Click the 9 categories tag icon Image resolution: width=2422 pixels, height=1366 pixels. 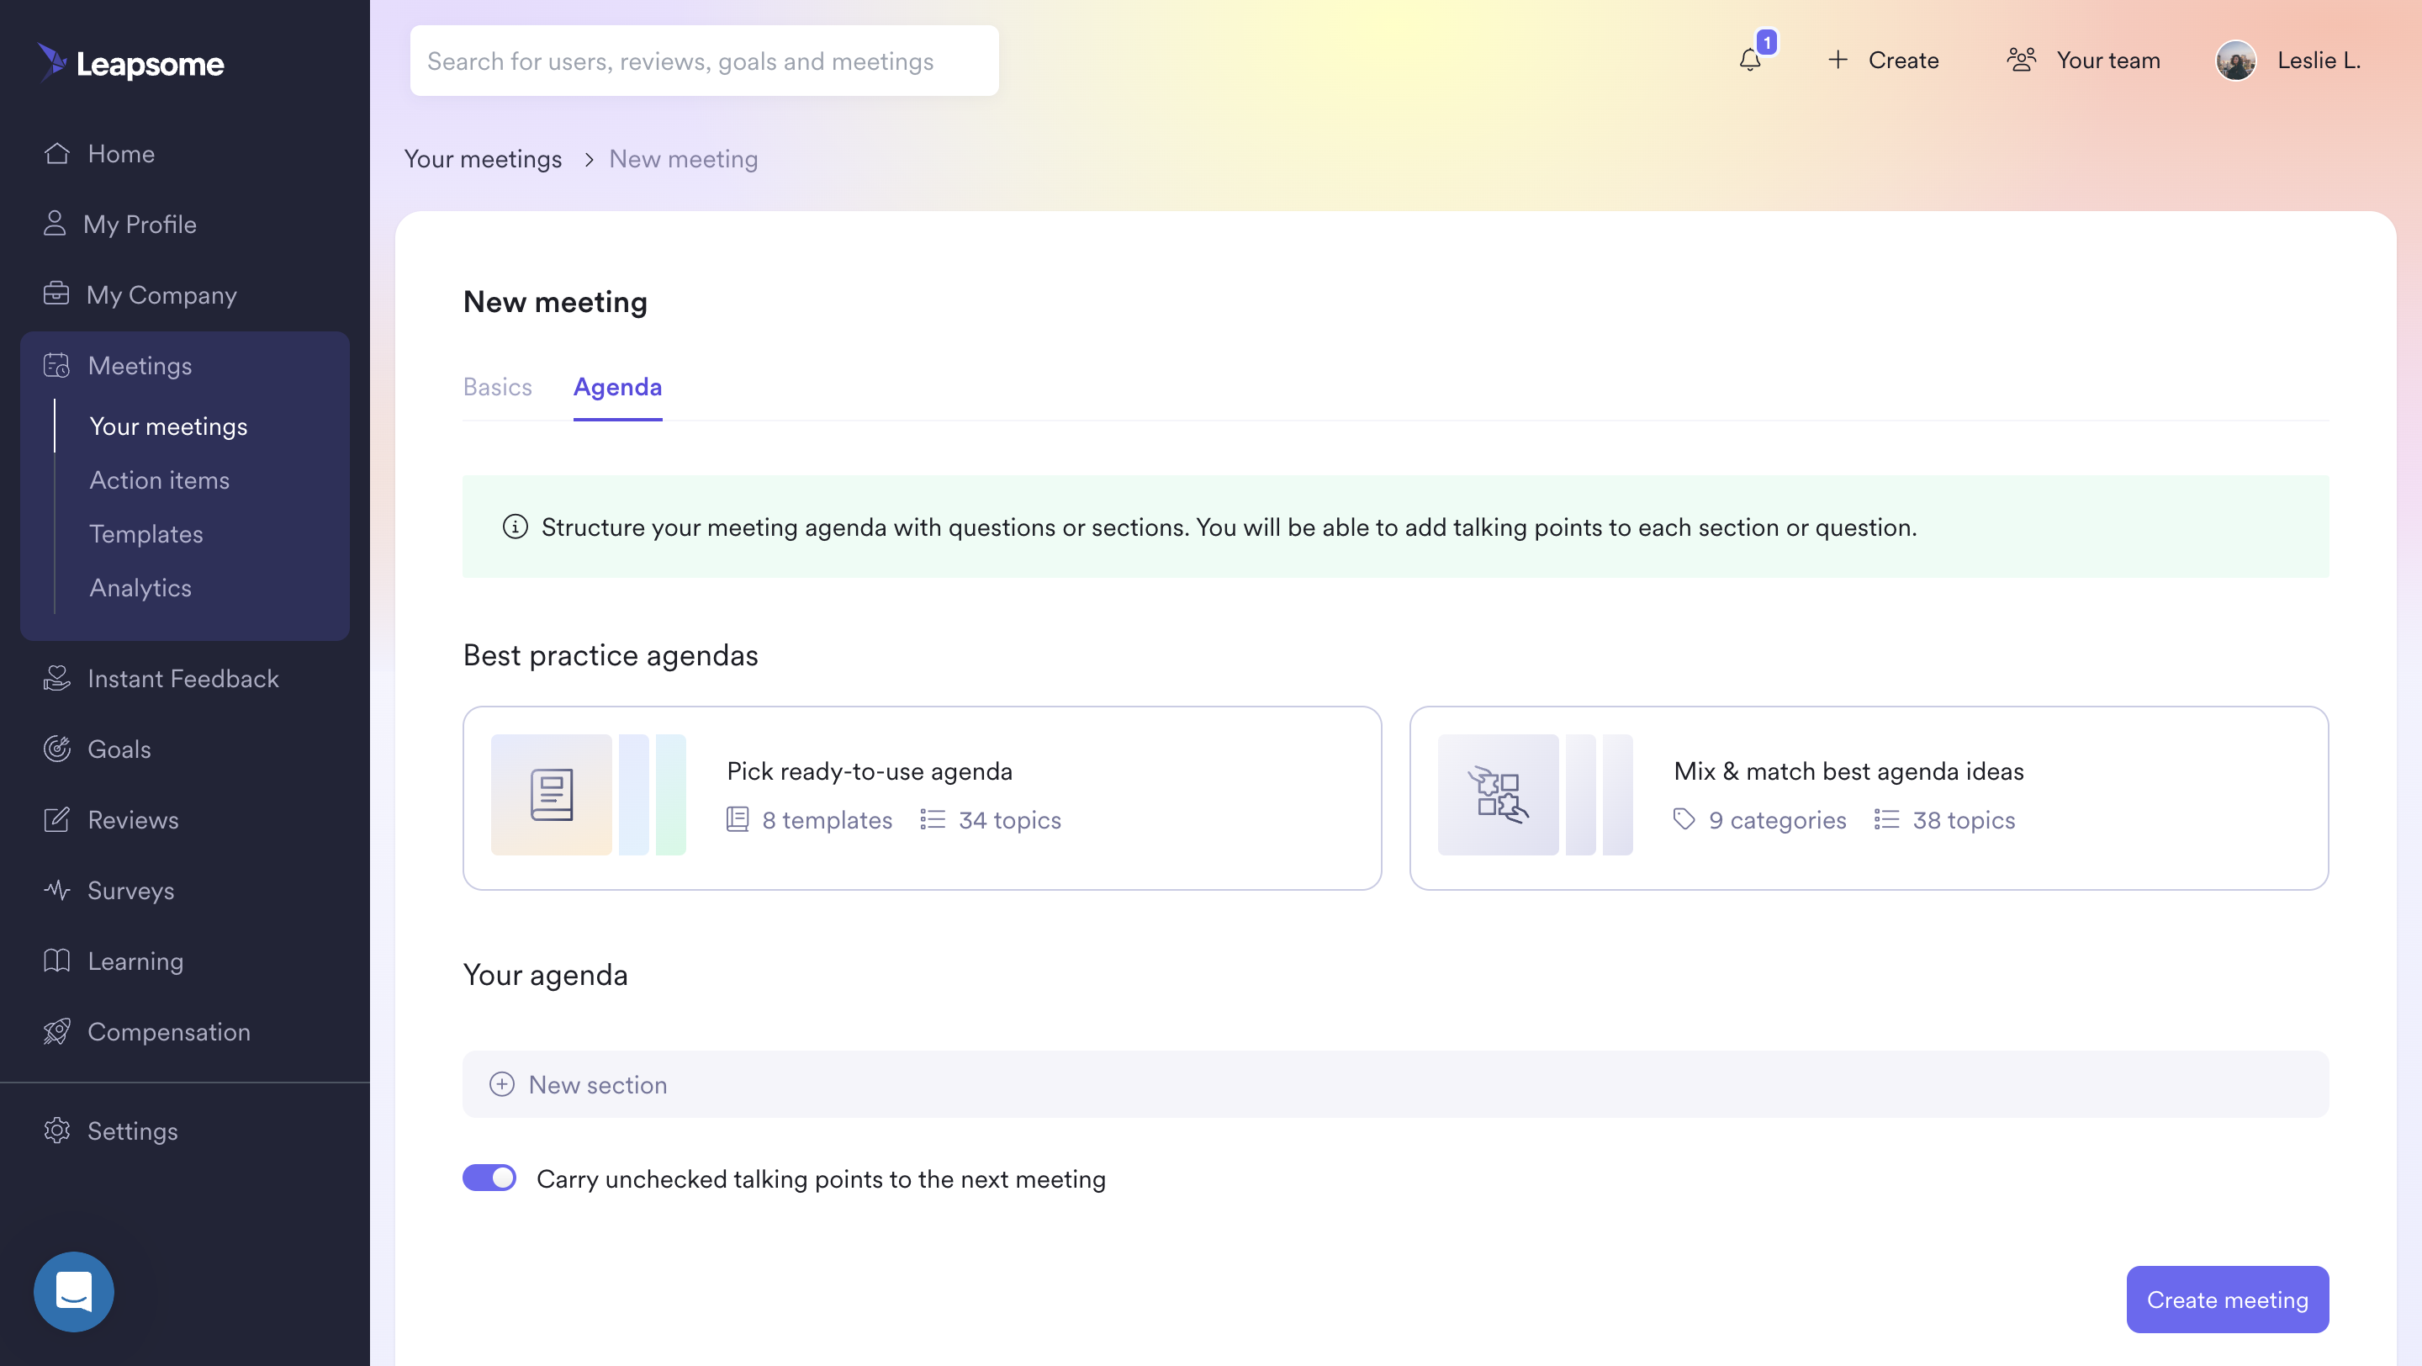pos(1684,820)
